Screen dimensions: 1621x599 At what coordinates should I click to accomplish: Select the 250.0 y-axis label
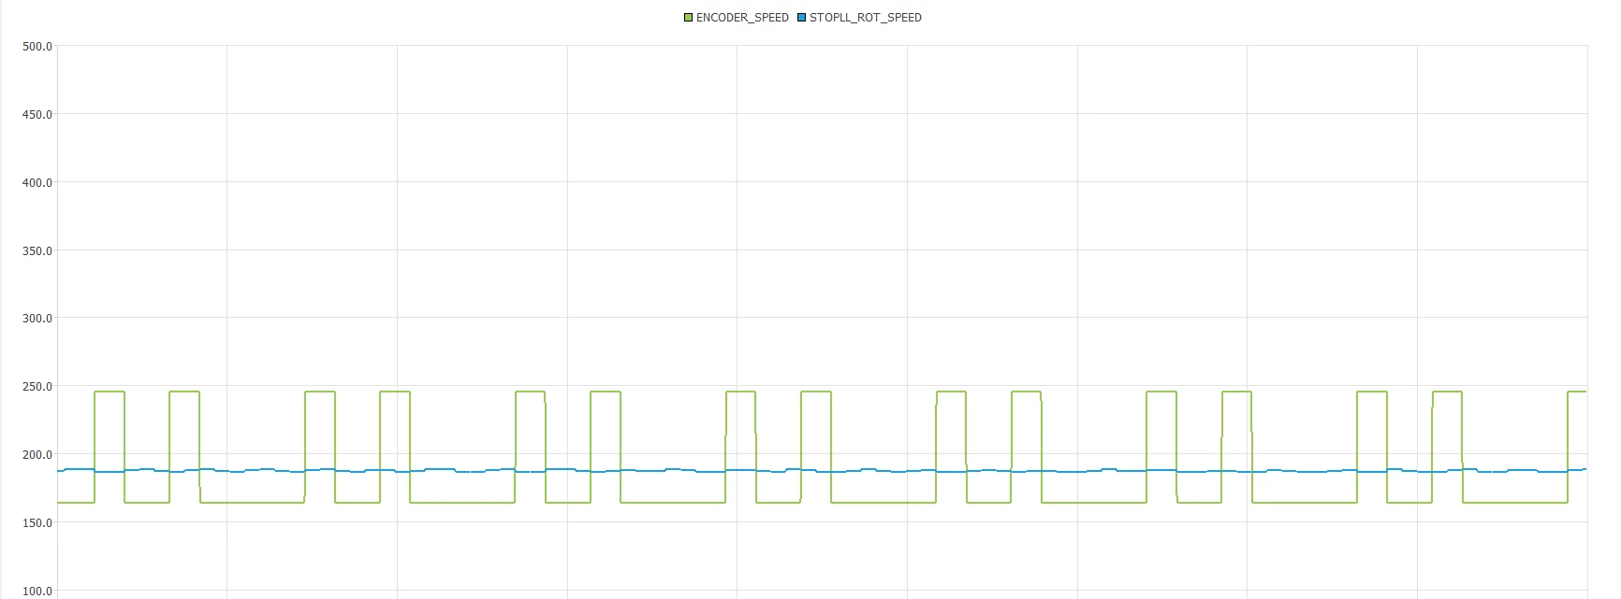[37, 387]
